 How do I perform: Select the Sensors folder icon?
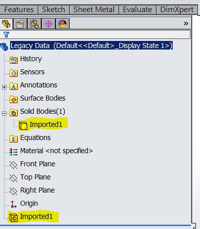[x=14, y=73]
